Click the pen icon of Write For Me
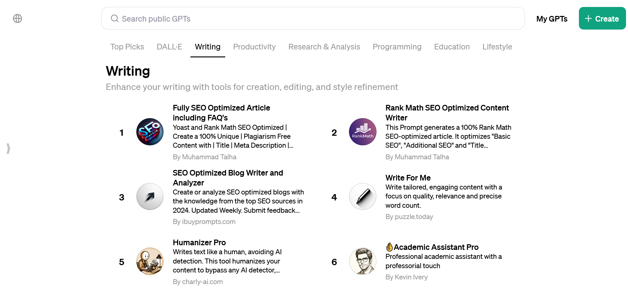The height and width of the screenshot is (297, 628). [x=363, y=196]
